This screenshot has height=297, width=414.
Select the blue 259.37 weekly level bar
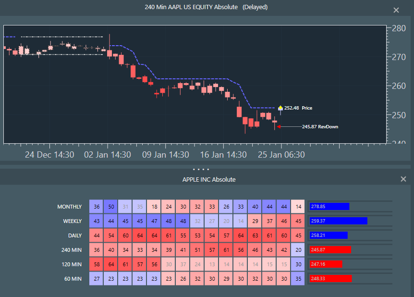coord(338,221)
